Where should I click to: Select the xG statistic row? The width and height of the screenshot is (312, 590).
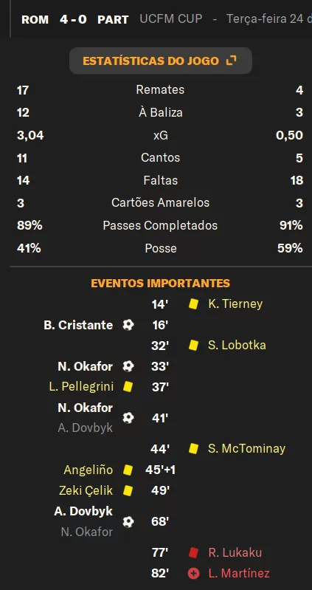(x=160, y=135)
